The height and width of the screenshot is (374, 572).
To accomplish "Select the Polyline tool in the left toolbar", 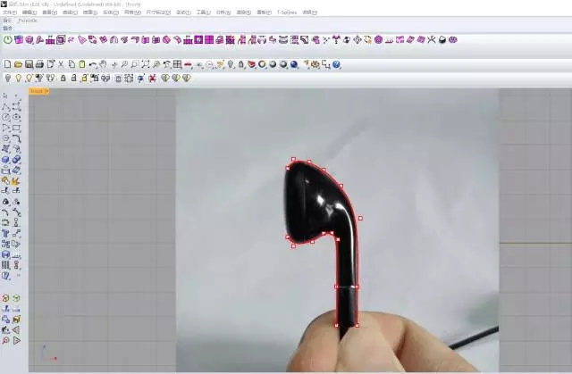I will point(6,107).
